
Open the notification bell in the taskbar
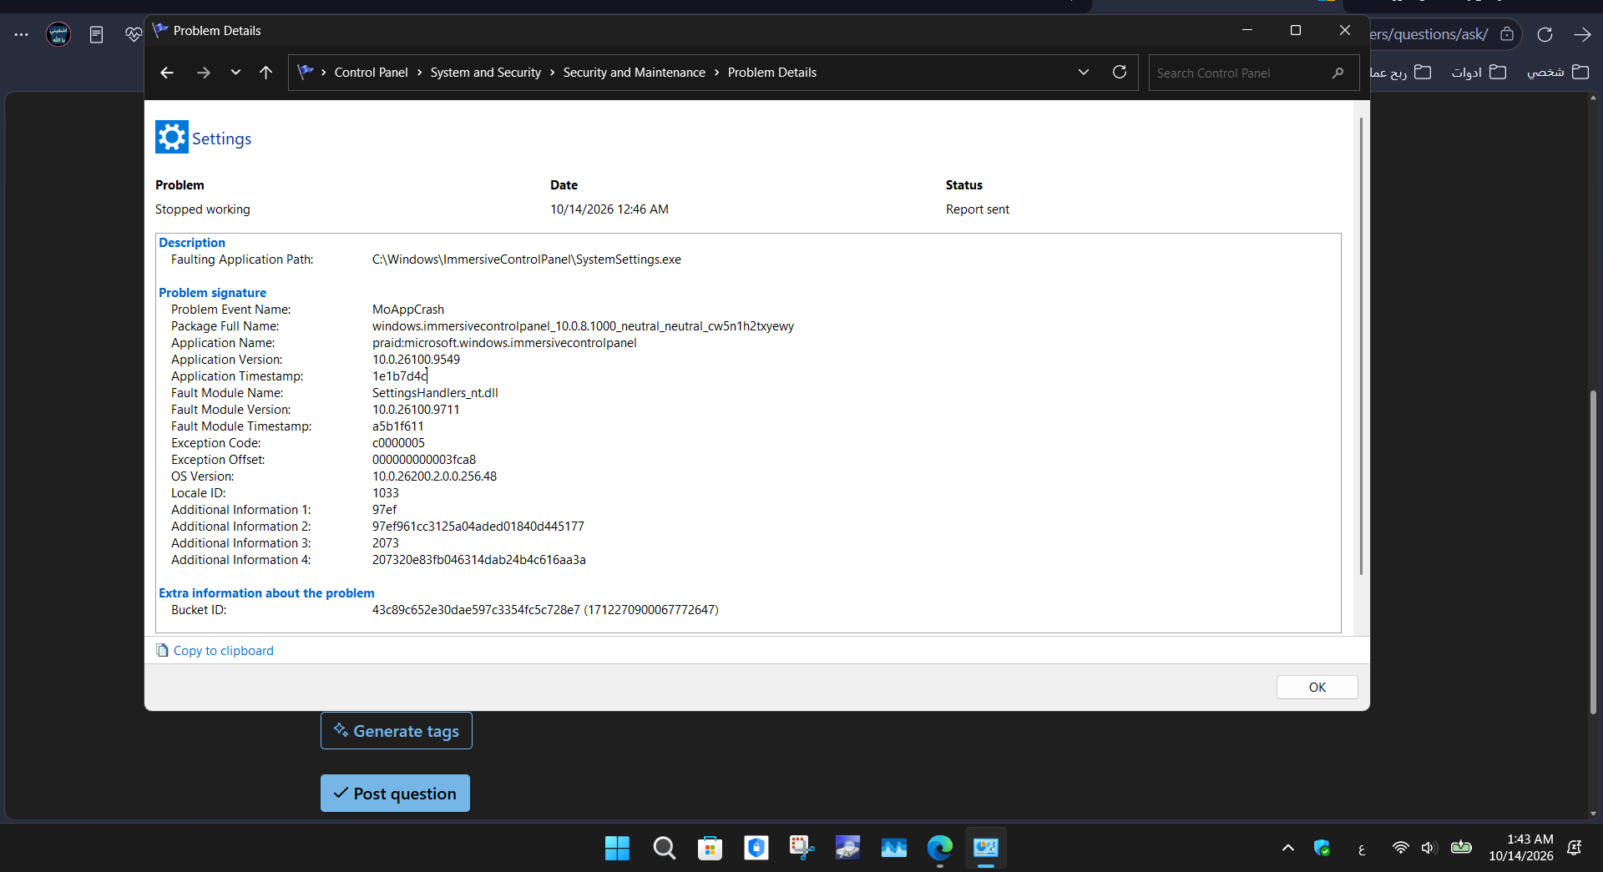coord(1575,848)
